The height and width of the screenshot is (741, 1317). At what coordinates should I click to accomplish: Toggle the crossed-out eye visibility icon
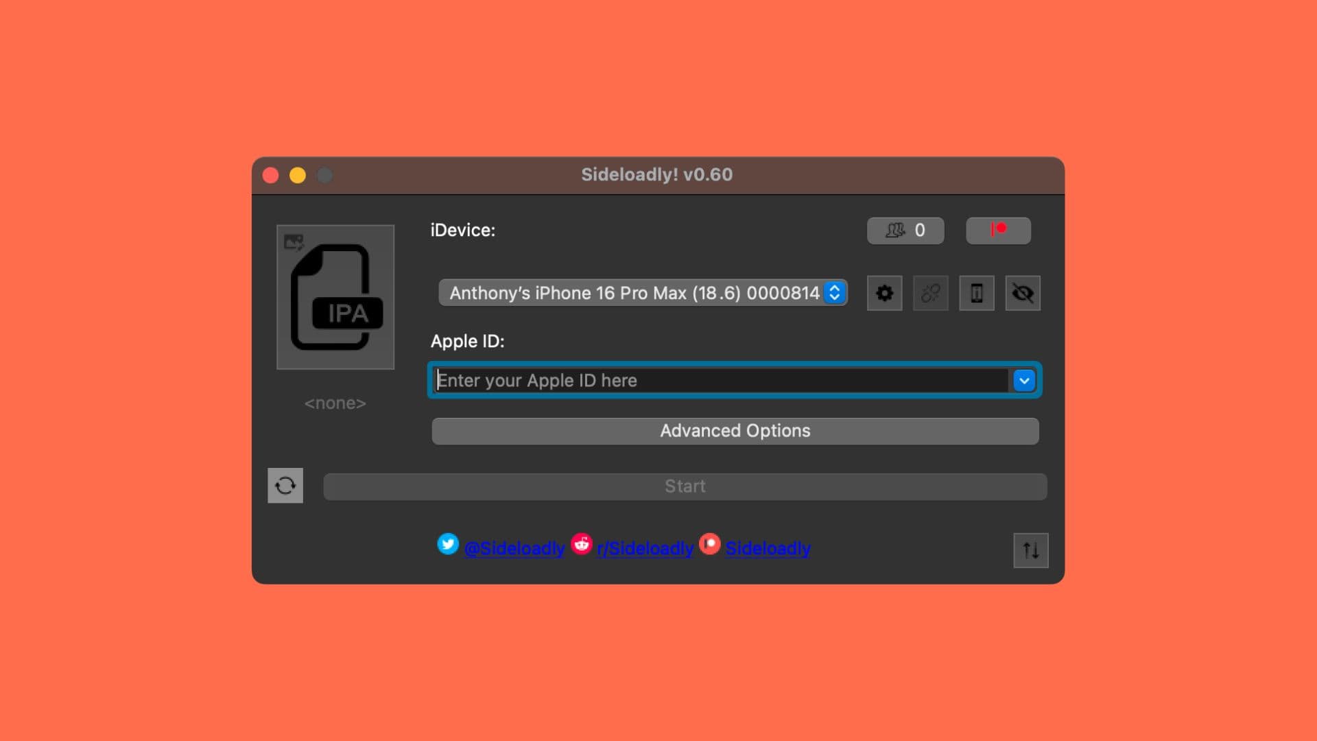click(x=1023, y=293)
